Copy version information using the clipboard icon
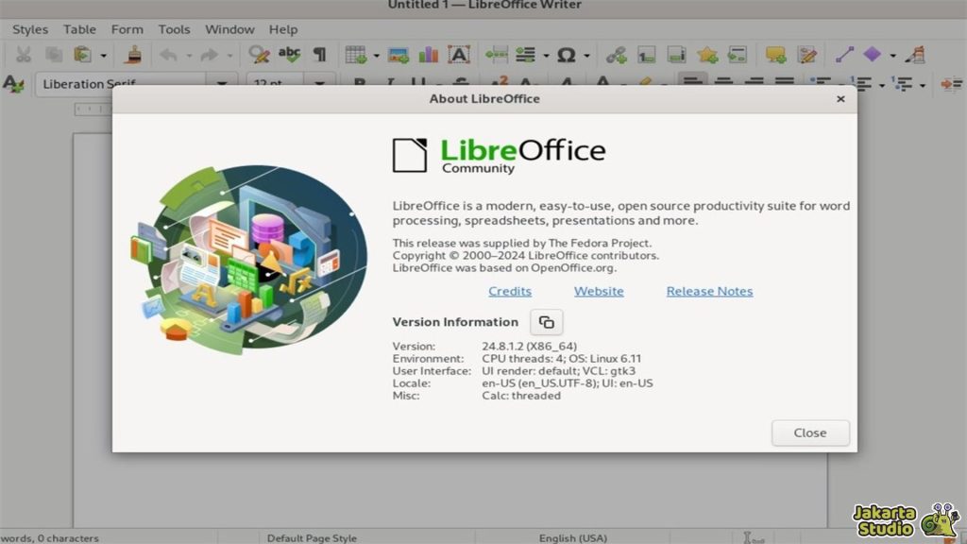The height and width of the screenshot is (544, 967). pos(548,322)
